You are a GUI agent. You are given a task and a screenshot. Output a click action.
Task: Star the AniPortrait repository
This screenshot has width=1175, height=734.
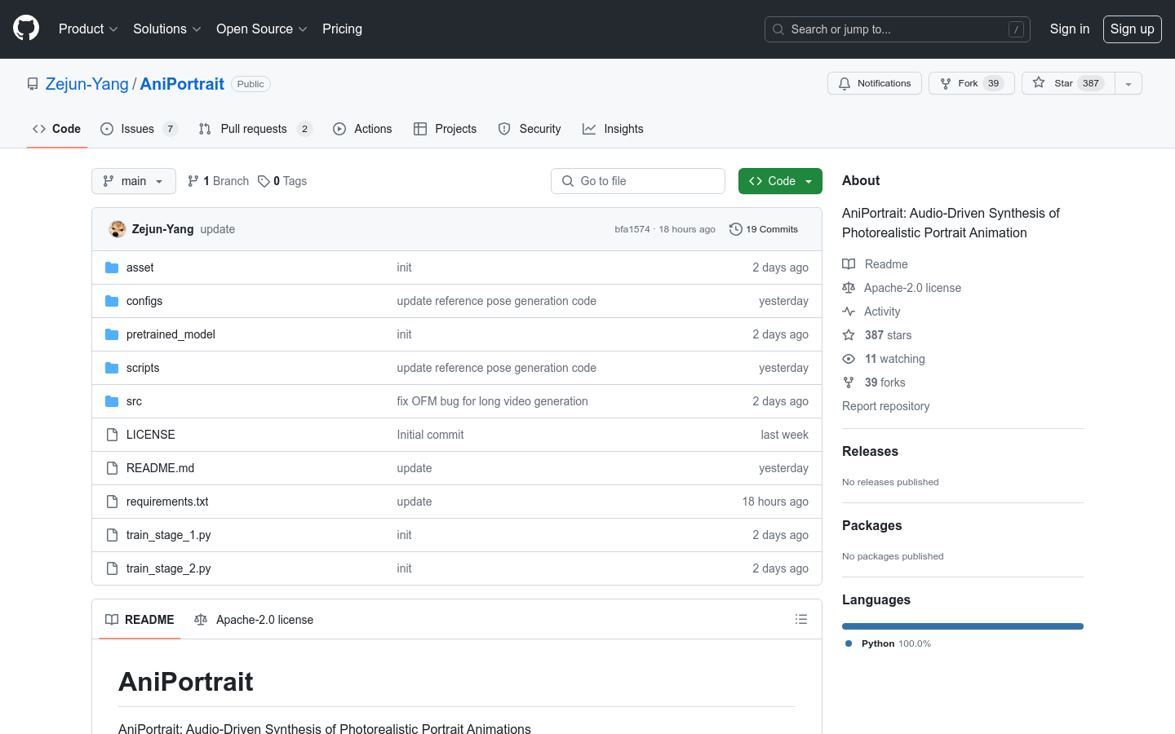point(1068,83)
